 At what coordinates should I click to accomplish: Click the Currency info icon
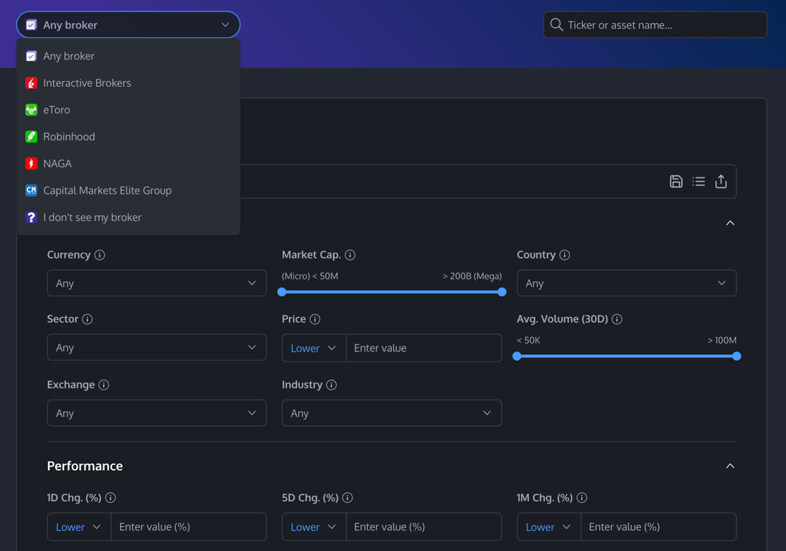(x=100, y=255)
